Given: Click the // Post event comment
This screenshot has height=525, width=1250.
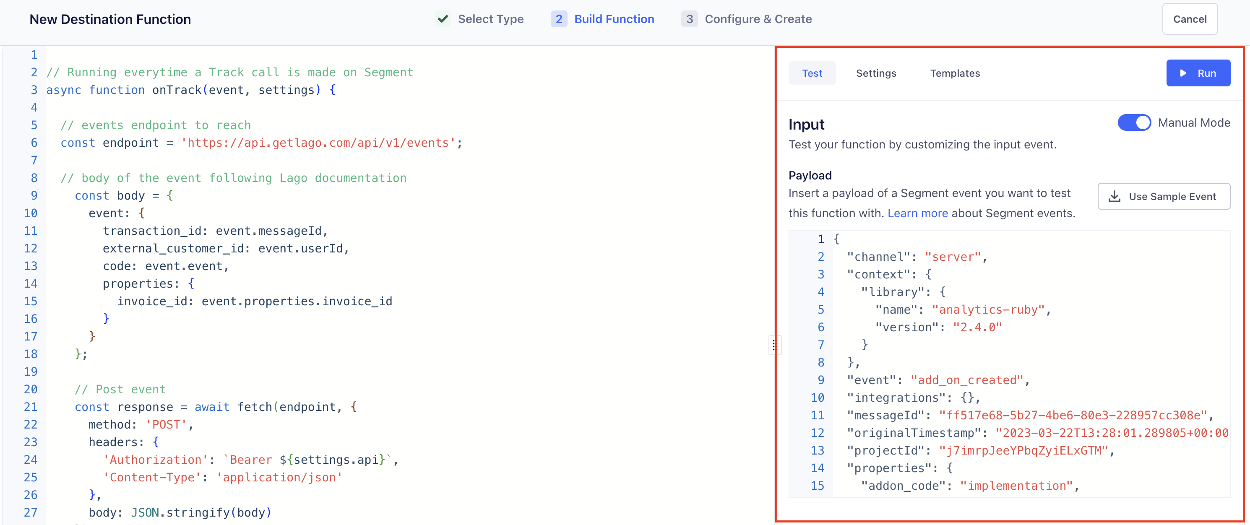Looking at the screenshot, I should (120, 389).
